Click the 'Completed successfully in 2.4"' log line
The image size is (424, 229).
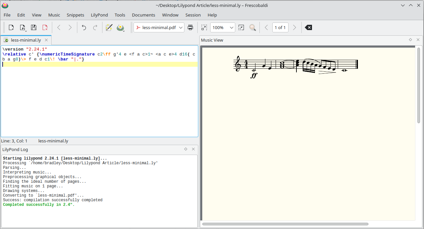point(39,205)
